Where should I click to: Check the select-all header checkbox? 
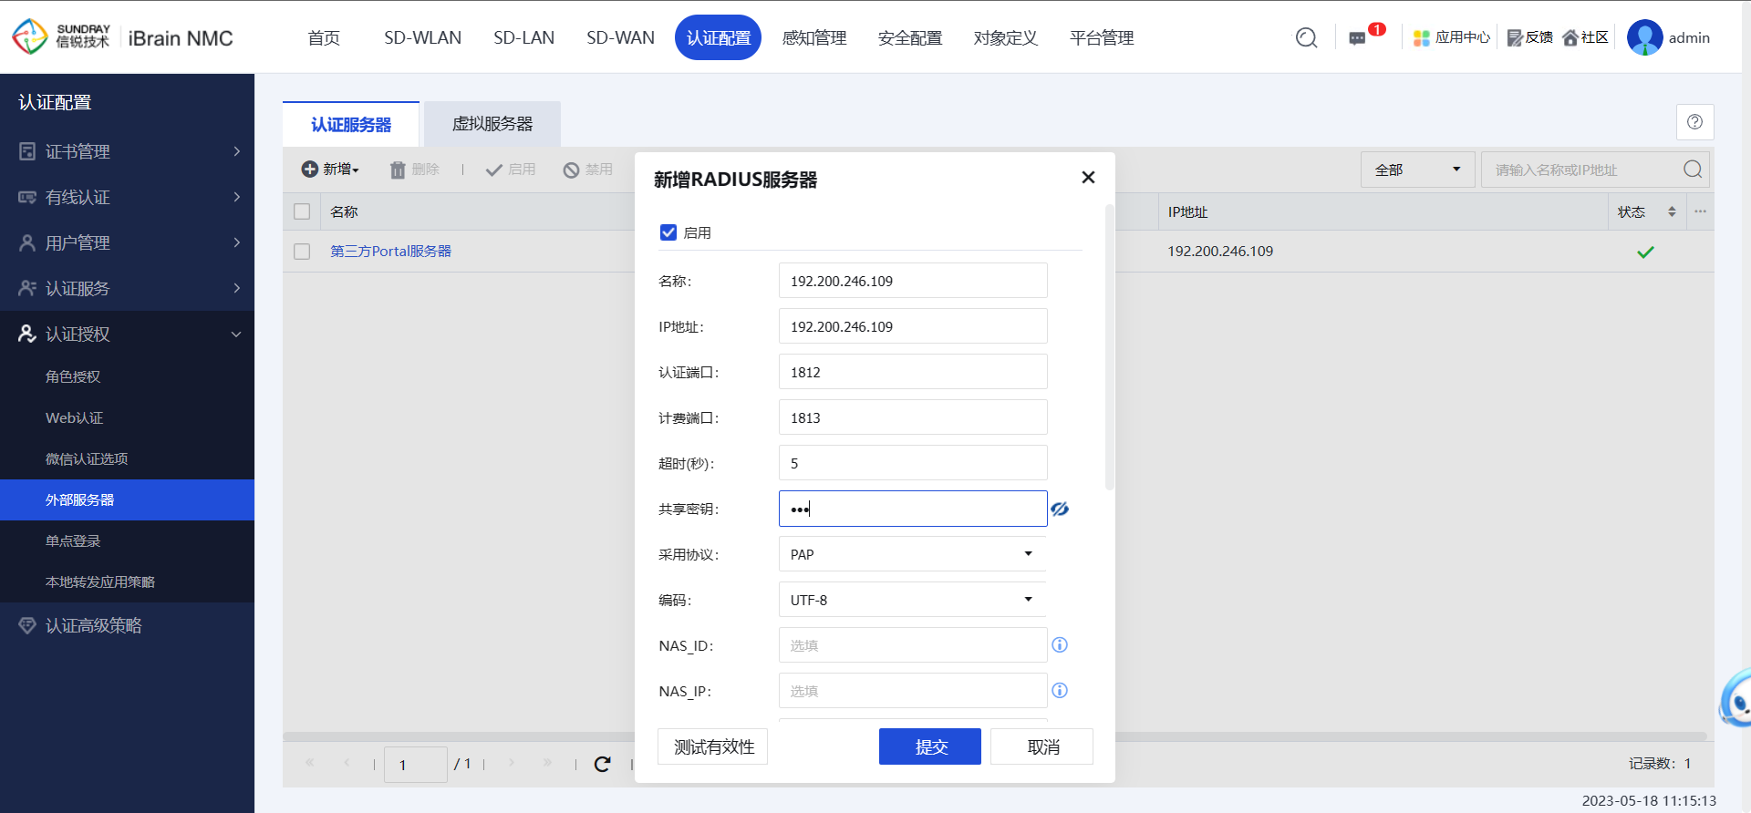coord(302,211)
